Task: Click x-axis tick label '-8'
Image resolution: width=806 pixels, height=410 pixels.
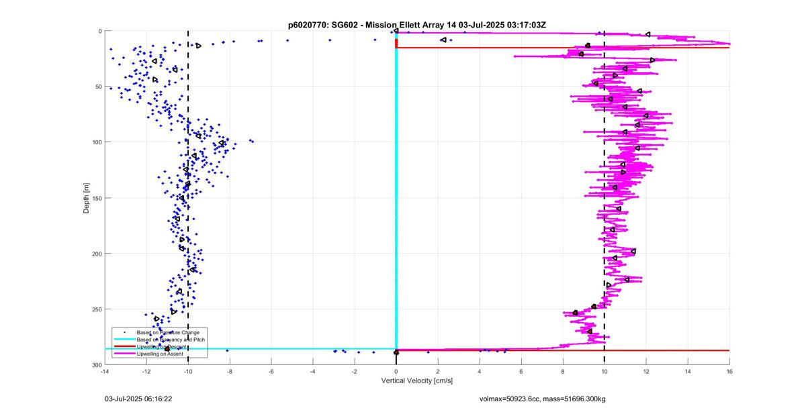Action: (229, 370)
